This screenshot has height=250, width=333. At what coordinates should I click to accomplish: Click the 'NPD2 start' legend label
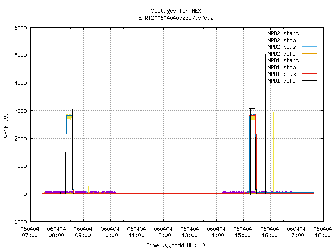point(283,33)
